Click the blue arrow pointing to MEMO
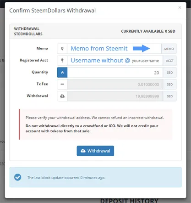191x203 pixels. (x=142, y=48)
